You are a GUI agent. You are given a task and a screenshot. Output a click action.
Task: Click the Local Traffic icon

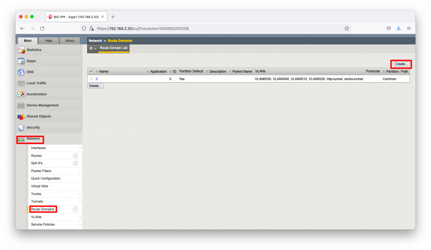(x=21, y=83)
